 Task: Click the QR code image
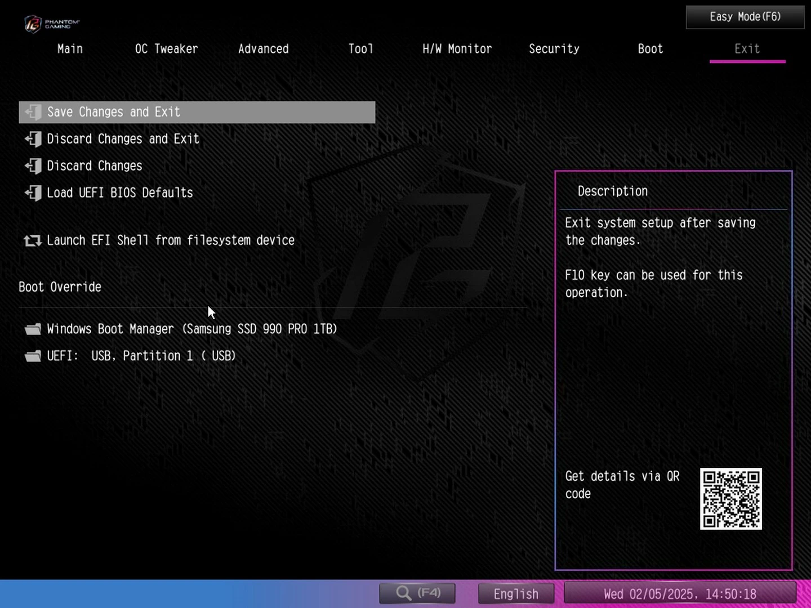click(730, 499)
